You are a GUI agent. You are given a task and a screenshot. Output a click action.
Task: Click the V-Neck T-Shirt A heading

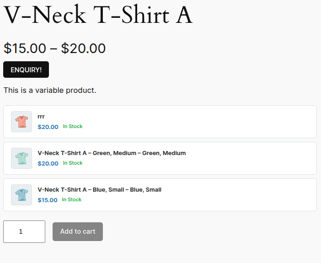pos(98,16)
